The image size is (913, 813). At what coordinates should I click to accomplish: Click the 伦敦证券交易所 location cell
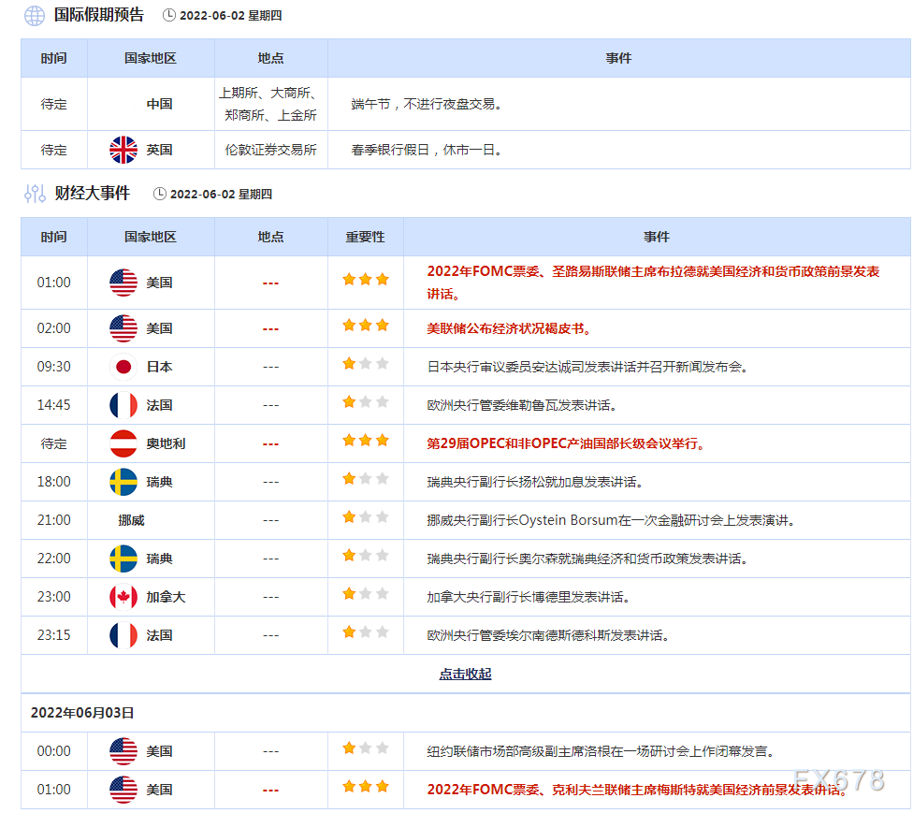[270, 151]
